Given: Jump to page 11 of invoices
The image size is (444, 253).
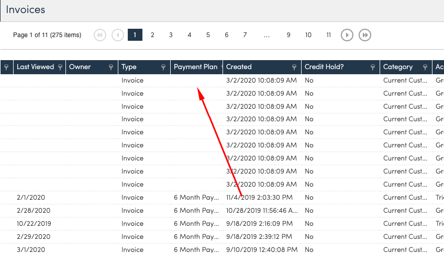Looking at the screenshot, I should click(x=328, y=35).
